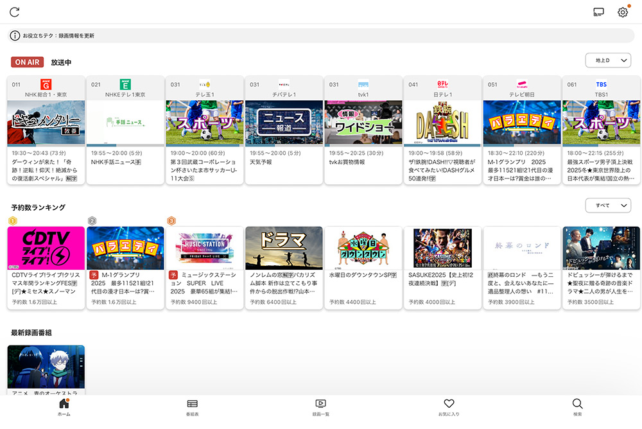Click the info icon beside お役立ちテク
642x429 pixels.
pos(15,36)
